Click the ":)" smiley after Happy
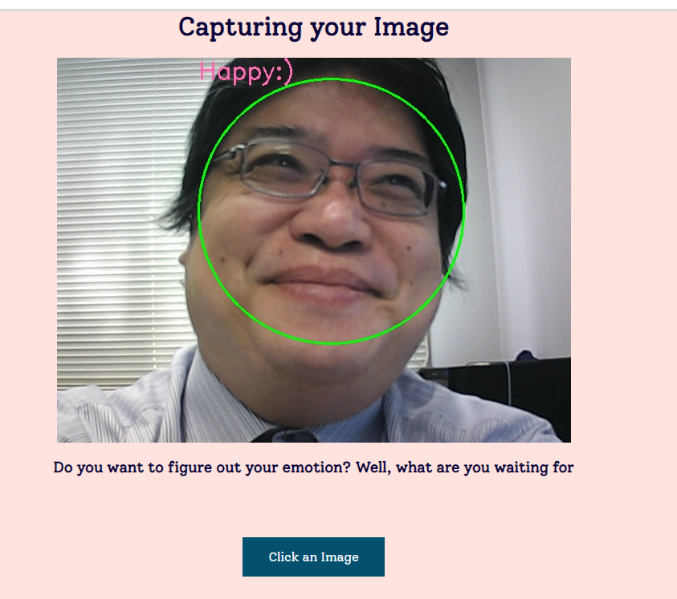 (284, 71)
